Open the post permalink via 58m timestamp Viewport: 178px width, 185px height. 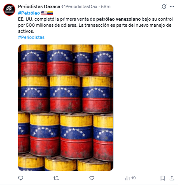[x=106, y=6]
